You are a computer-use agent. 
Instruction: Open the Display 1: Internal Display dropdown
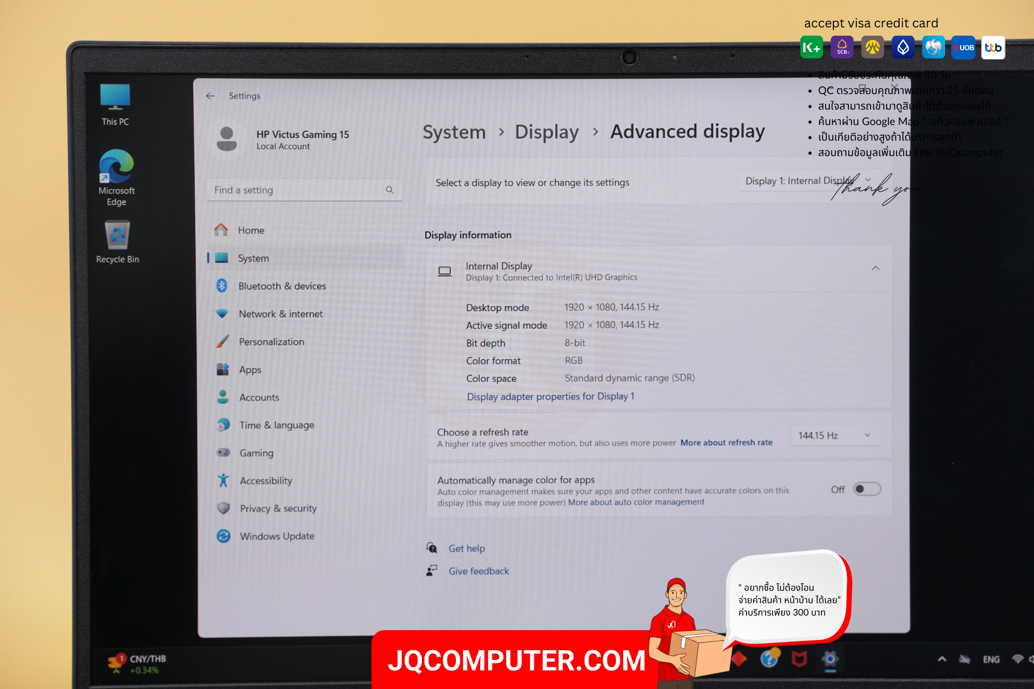[x=809, y=180]
